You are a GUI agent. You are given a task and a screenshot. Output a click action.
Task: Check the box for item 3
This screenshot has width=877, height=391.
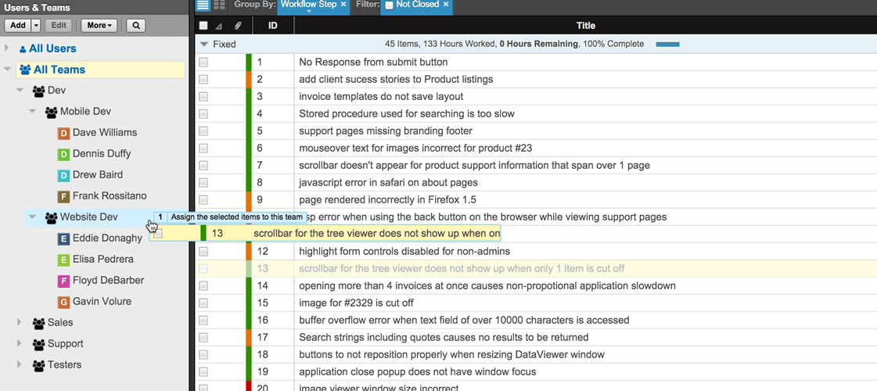pos(203,97)
